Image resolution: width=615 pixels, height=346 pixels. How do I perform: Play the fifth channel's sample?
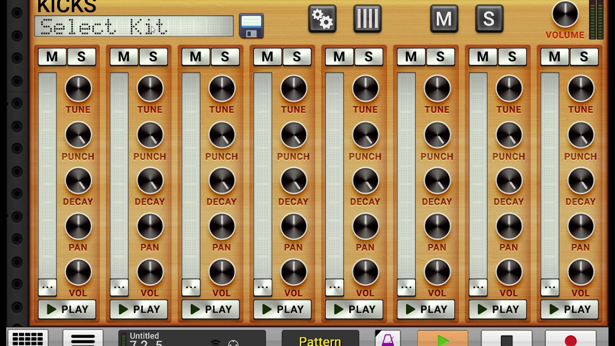354,309
